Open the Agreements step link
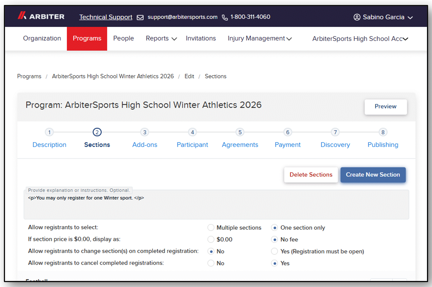The image size is (432, 287). (240, 145)
